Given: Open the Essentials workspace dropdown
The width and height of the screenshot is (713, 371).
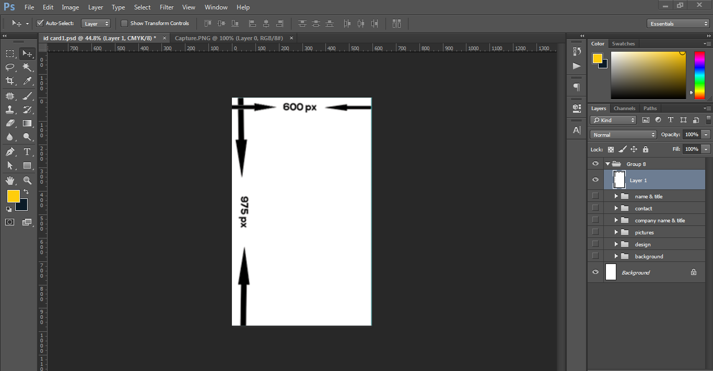Looking at the screenshot, I should coord(677,23).
